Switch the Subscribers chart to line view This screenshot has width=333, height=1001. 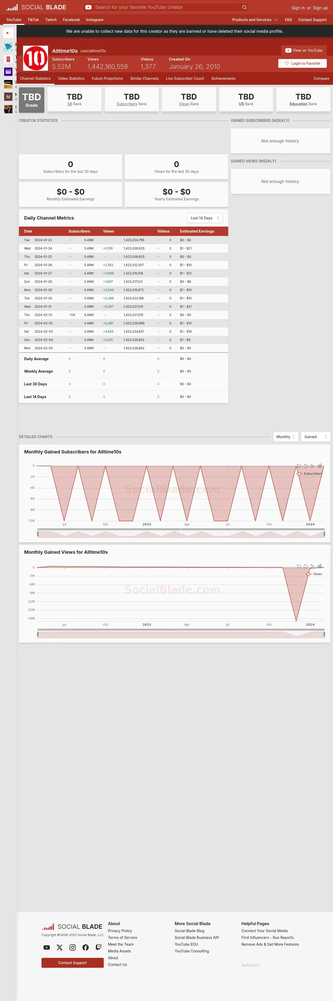313,465
